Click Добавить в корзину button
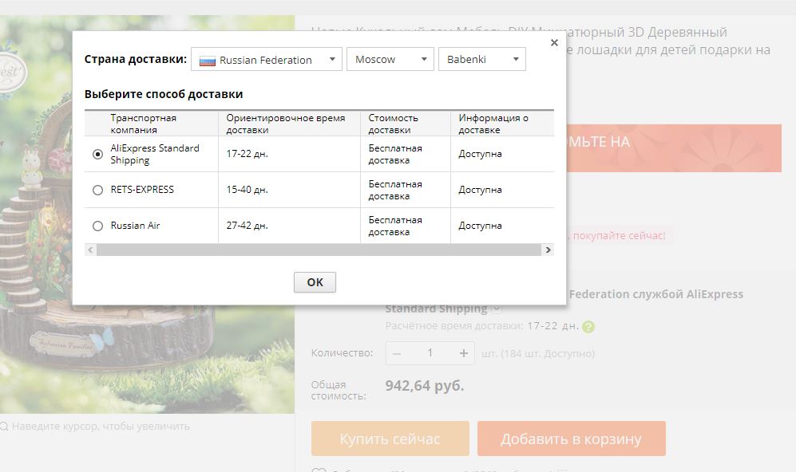The height and width of the screenshot is (472, 796). point(571,439)
